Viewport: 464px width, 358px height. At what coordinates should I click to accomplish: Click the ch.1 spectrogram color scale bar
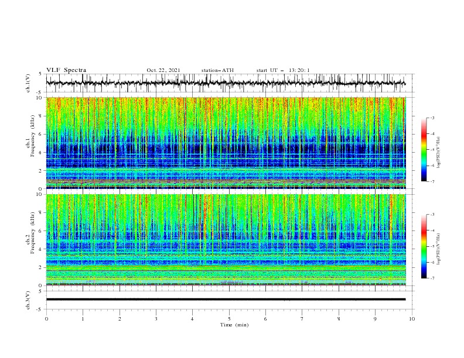(424, 149)
